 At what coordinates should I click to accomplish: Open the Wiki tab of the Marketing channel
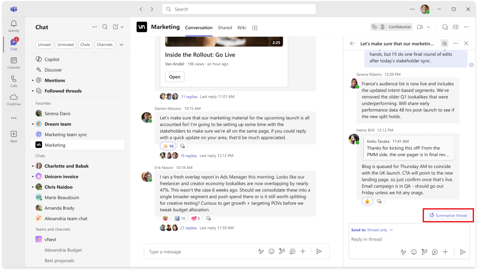click(242, 27)
